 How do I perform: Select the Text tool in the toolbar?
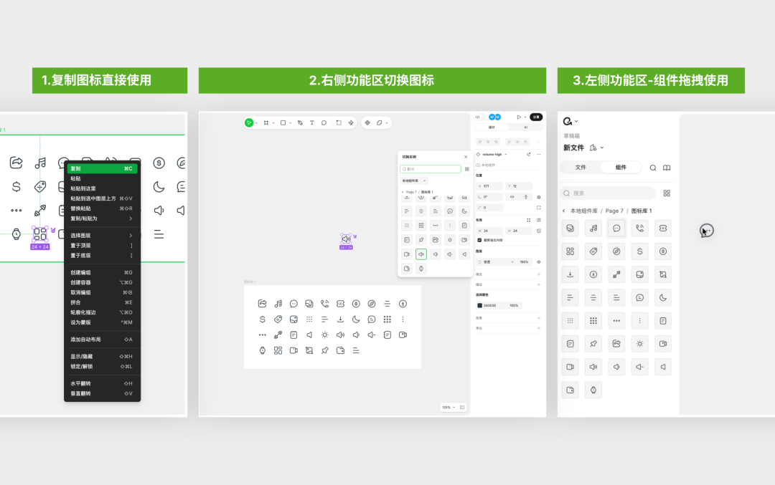(x=312, y=123)
